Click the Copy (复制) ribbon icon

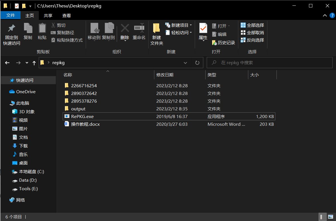28,28
